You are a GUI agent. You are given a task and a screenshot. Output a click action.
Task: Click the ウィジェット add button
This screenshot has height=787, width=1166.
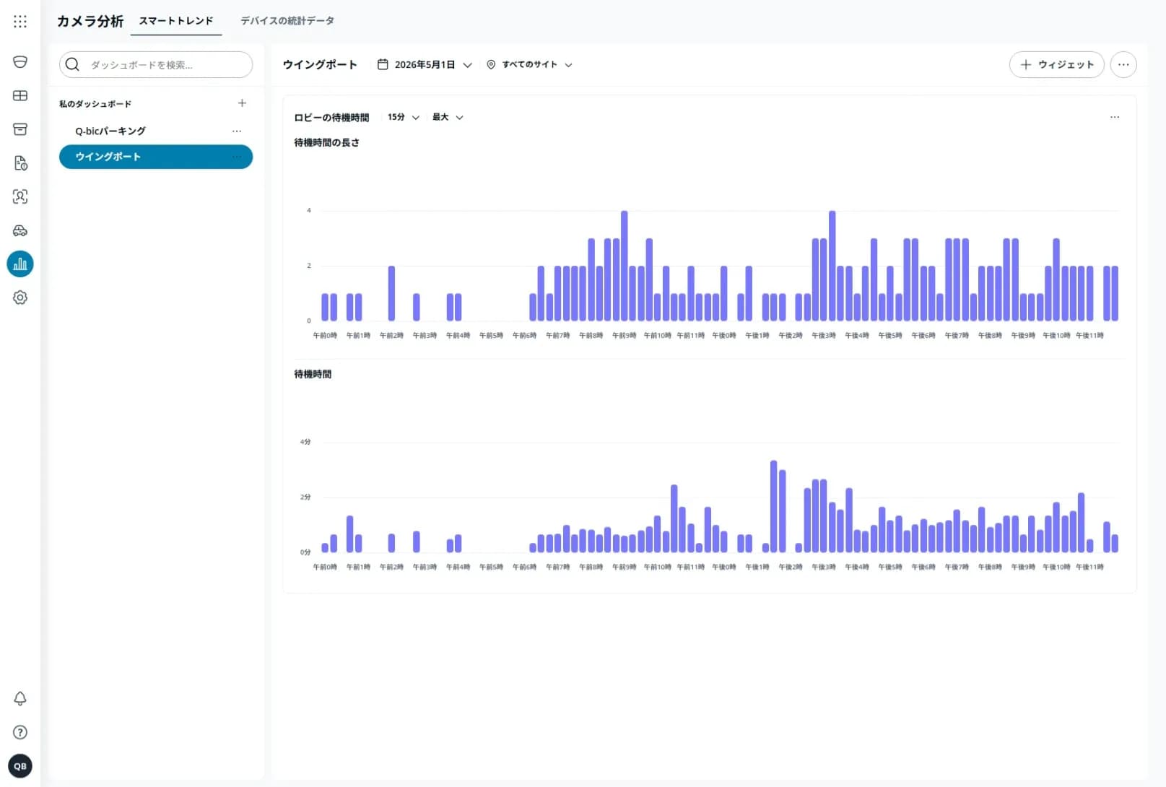coord(1056,64)
